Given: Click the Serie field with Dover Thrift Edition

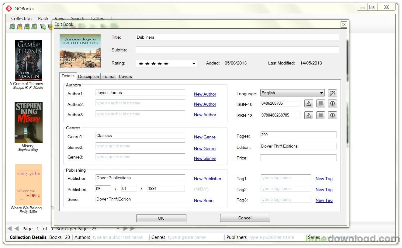Looking at the screenshot, I should point(140,199).
